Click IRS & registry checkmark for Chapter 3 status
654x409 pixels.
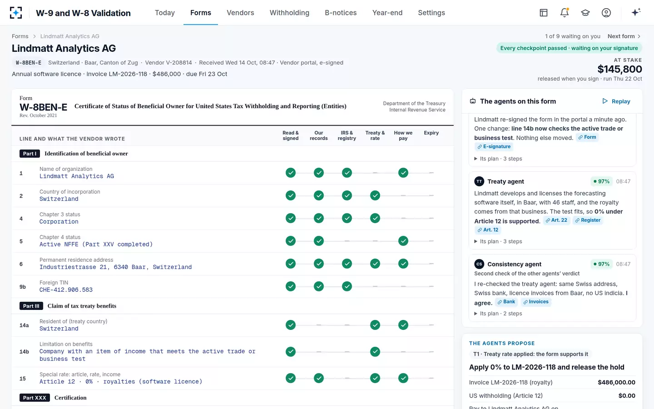[x=347, y=218]
